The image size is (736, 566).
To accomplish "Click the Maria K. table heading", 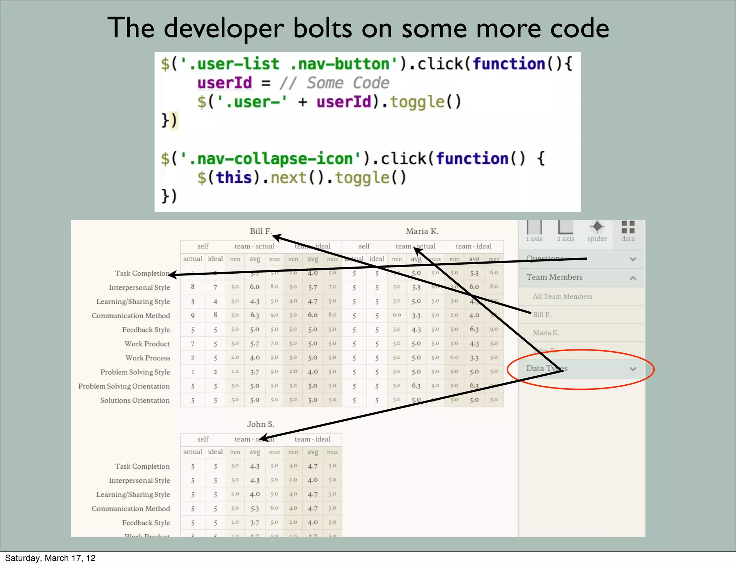I will [422, 231].
